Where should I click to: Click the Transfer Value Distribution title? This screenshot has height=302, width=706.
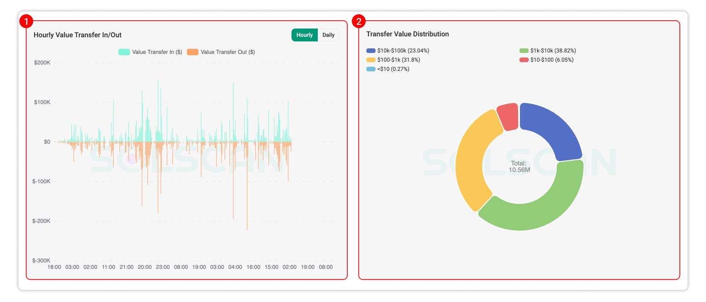(408, 34)
